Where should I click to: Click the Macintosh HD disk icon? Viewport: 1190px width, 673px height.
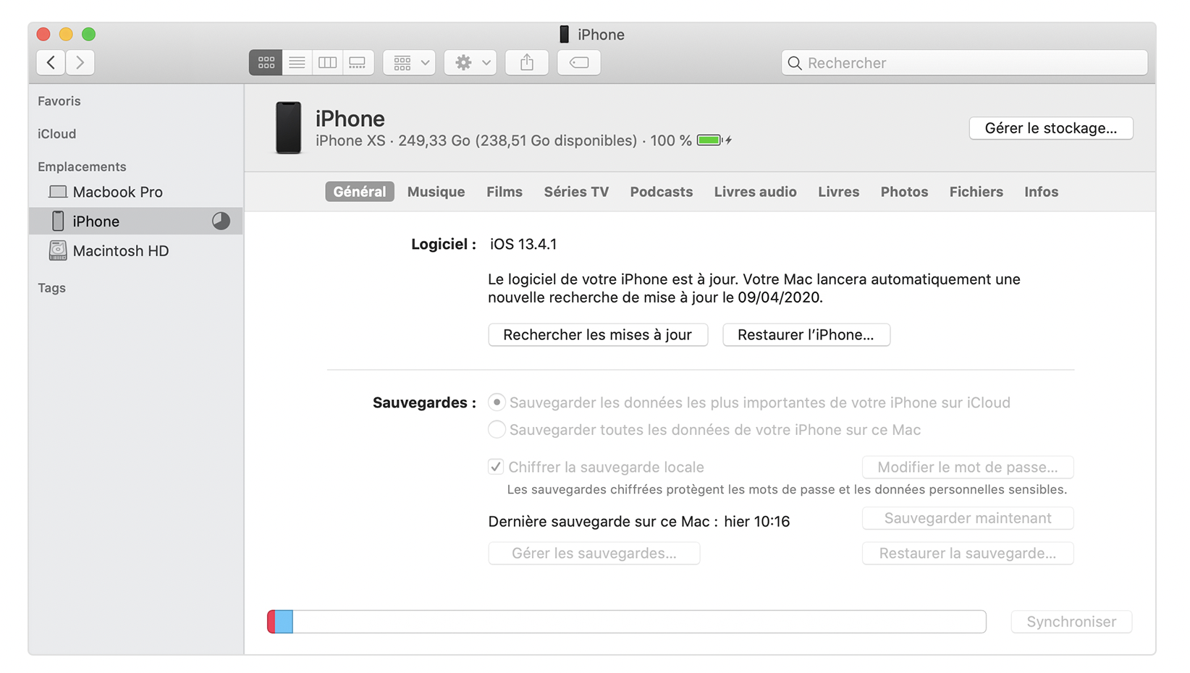pyautogui.click(x=58, y=251)
